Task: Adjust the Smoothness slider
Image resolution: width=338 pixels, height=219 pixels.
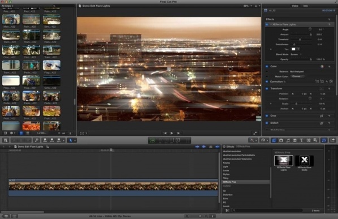Action: tap(301, 45)
